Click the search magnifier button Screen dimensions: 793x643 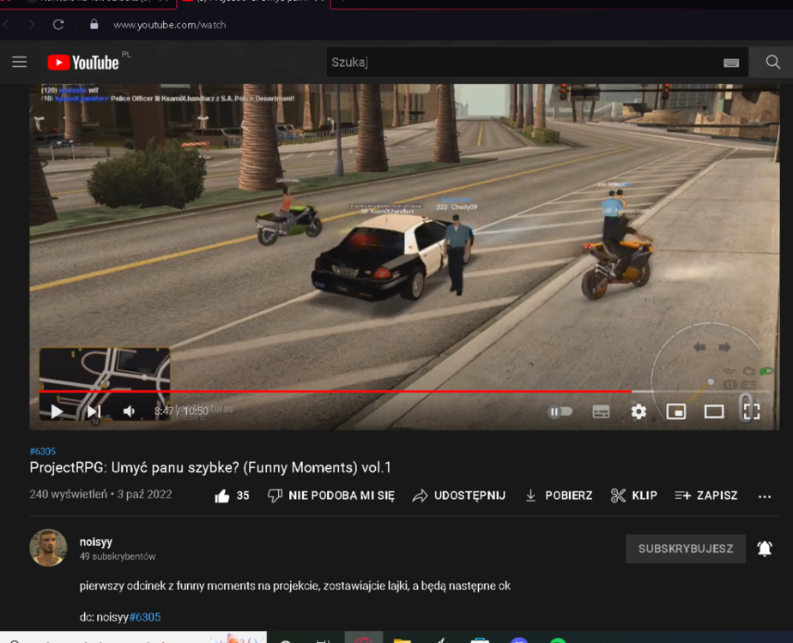[772, 62]
